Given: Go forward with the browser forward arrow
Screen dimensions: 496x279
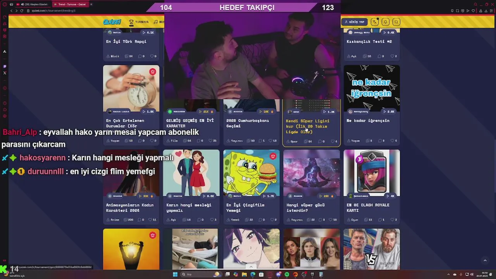Looking at the screenshot, I should click(16, 10).
